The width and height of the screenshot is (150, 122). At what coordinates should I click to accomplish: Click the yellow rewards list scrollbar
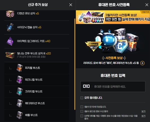(x=75, y=64)
